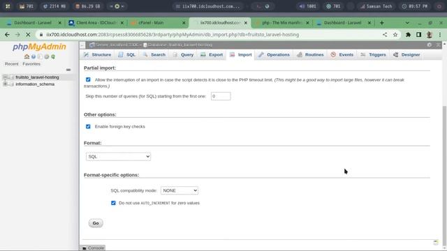
Task: Open the Designer tab
Action: coord(406,54)
